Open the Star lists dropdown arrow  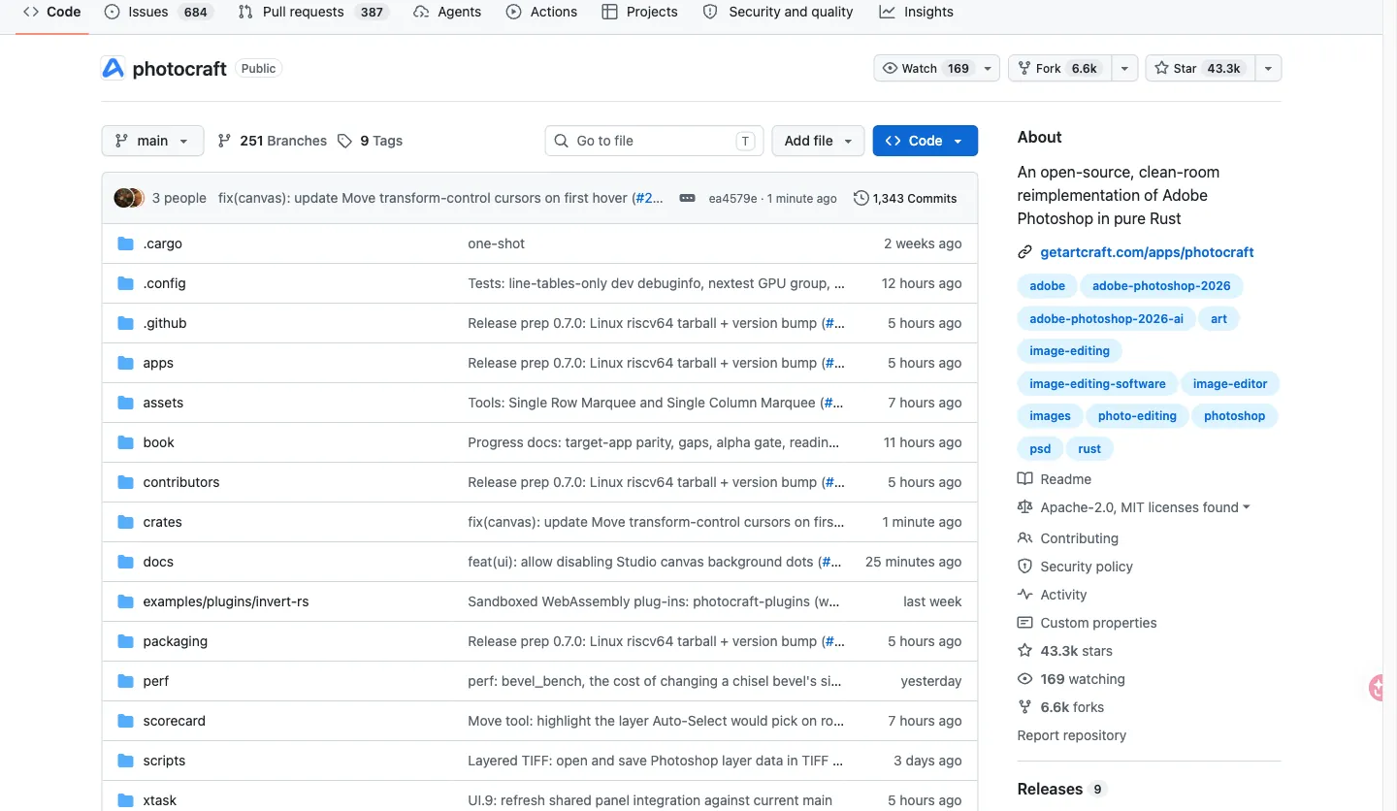click(x=1268, y=68)
